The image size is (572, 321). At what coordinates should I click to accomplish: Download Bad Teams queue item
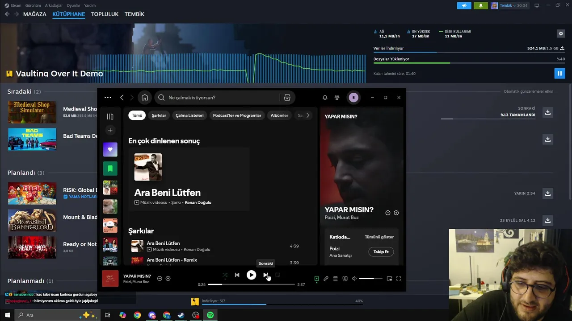(x=548, y=140)
